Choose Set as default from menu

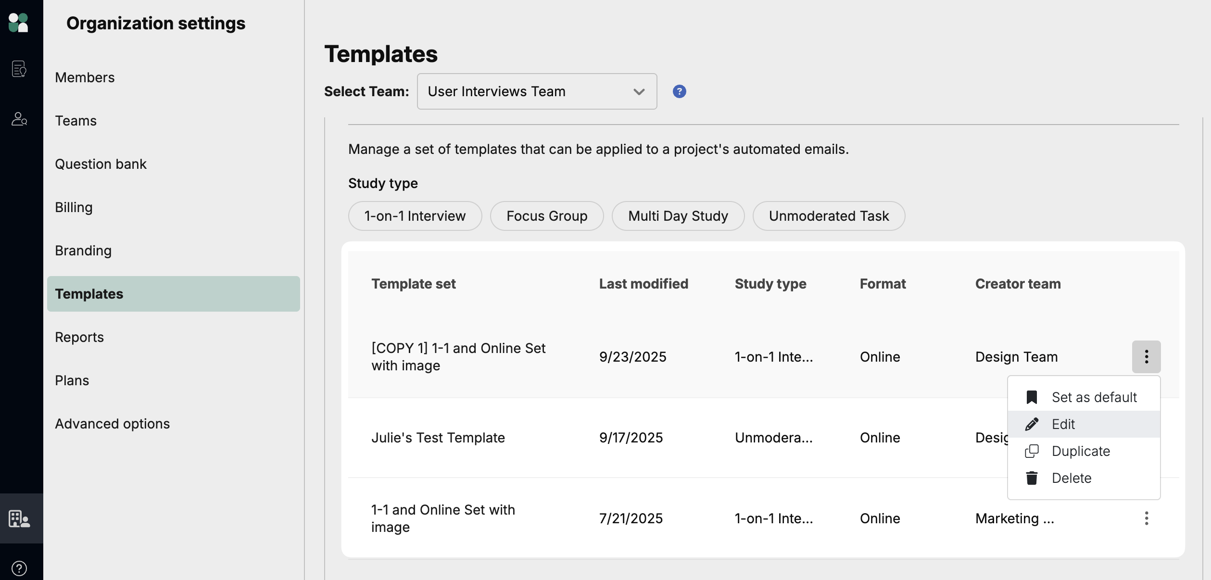(x=1094, y=397)
